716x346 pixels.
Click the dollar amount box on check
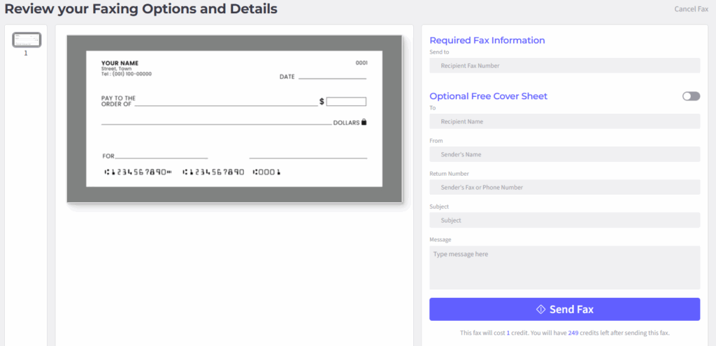pos(346,102)
